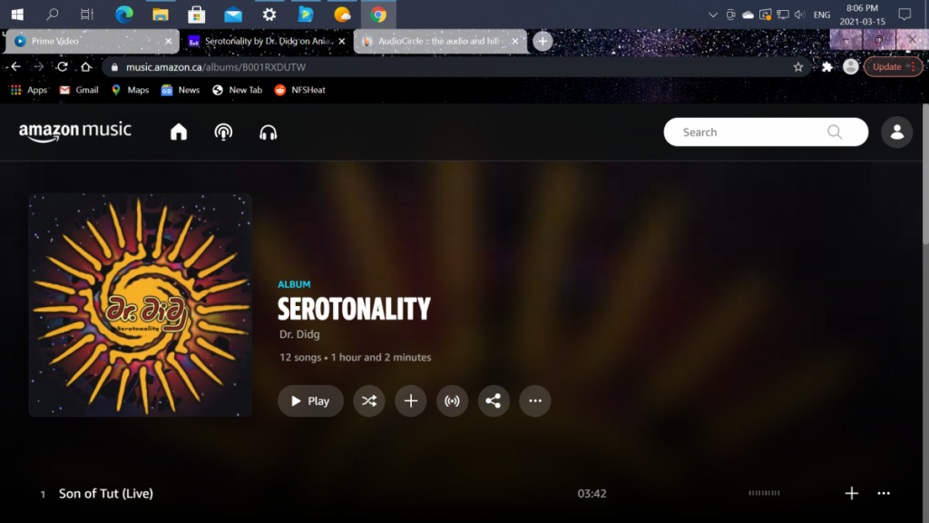Open taskbar search magnifier
929x523 pixels.
[x=52, y=15]
